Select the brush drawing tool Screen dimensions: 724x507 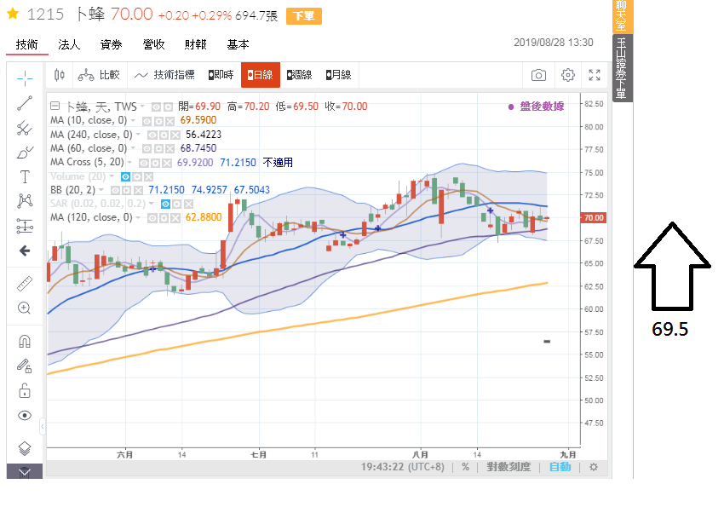[25, 153]
